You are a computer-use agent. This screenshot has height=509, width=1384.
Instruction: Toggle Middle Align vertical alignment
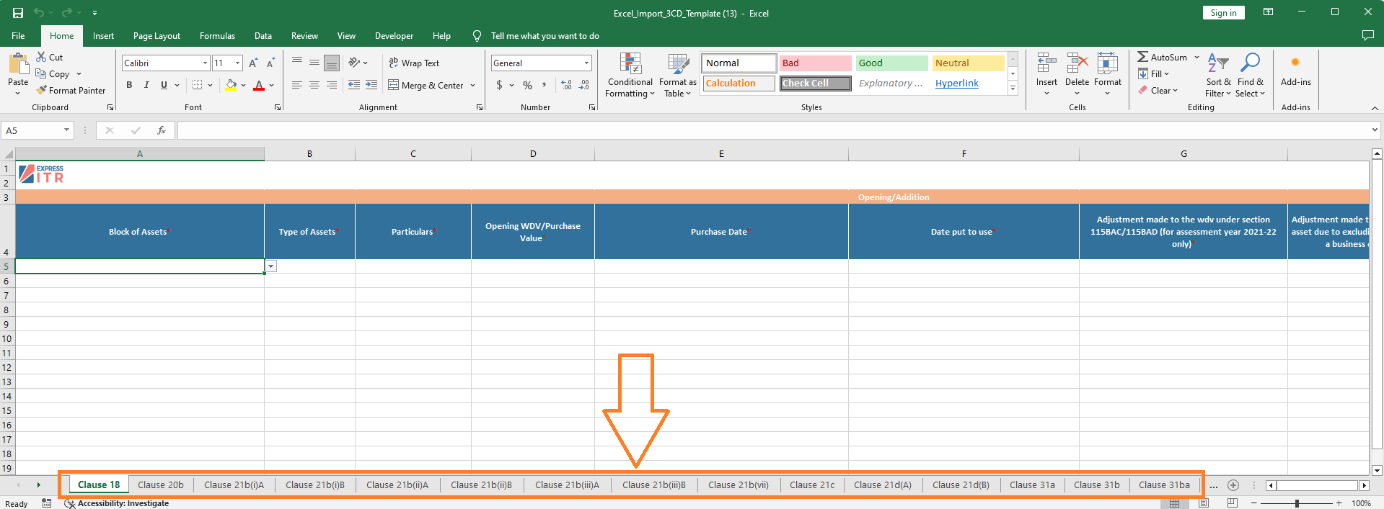314,63
